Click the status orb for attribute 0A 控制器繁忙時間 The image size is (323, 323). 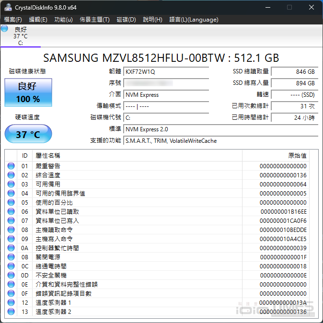coord(11,248)
